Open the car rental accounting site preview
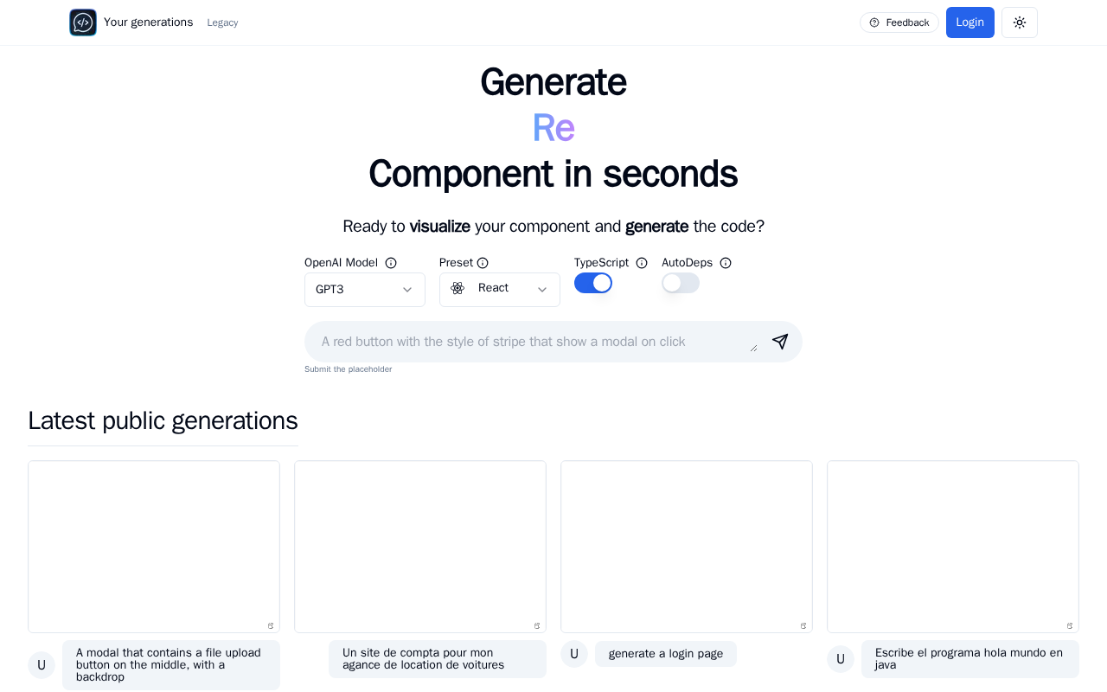Viewport: 1107px width, 692px height. coord(420,547)
